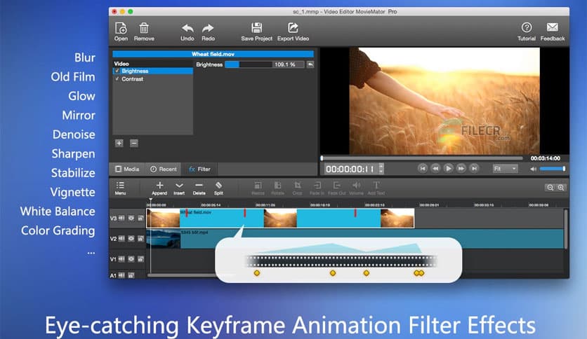Toggle lock on track V2

[x=140, y=239]
